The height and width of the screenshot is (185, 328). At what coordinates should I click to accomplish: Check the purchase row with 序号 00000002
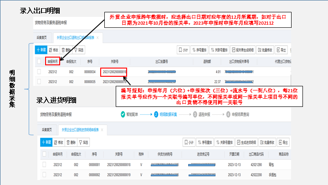(44, 174)
